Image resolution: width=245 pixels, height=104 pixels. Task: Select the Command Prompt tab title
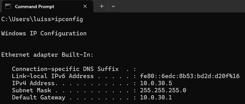[34, 7]
